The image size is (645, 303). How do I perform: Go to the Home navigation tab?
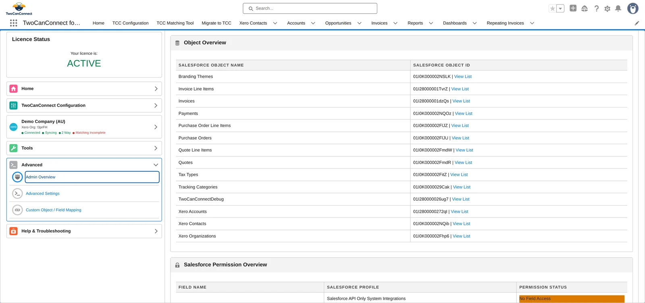98,23
